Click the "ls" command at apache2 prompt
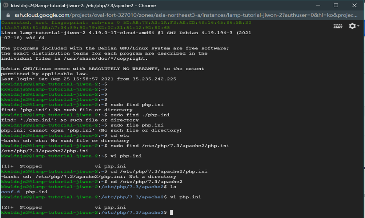The height and width of the screenshot is (218, 365). (x=173, y=187)
